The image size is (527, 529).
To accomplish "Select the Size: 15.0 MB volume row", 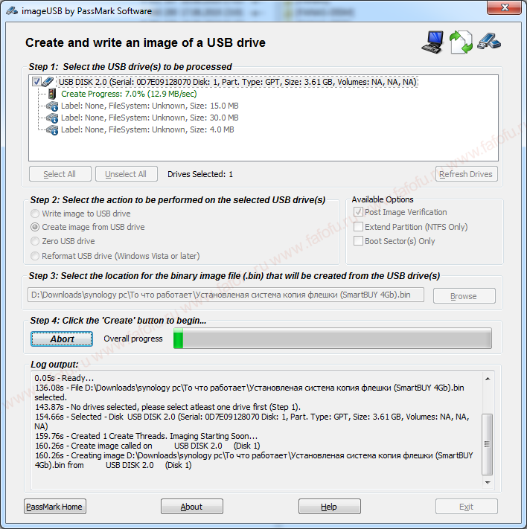I will coord(150,106).
